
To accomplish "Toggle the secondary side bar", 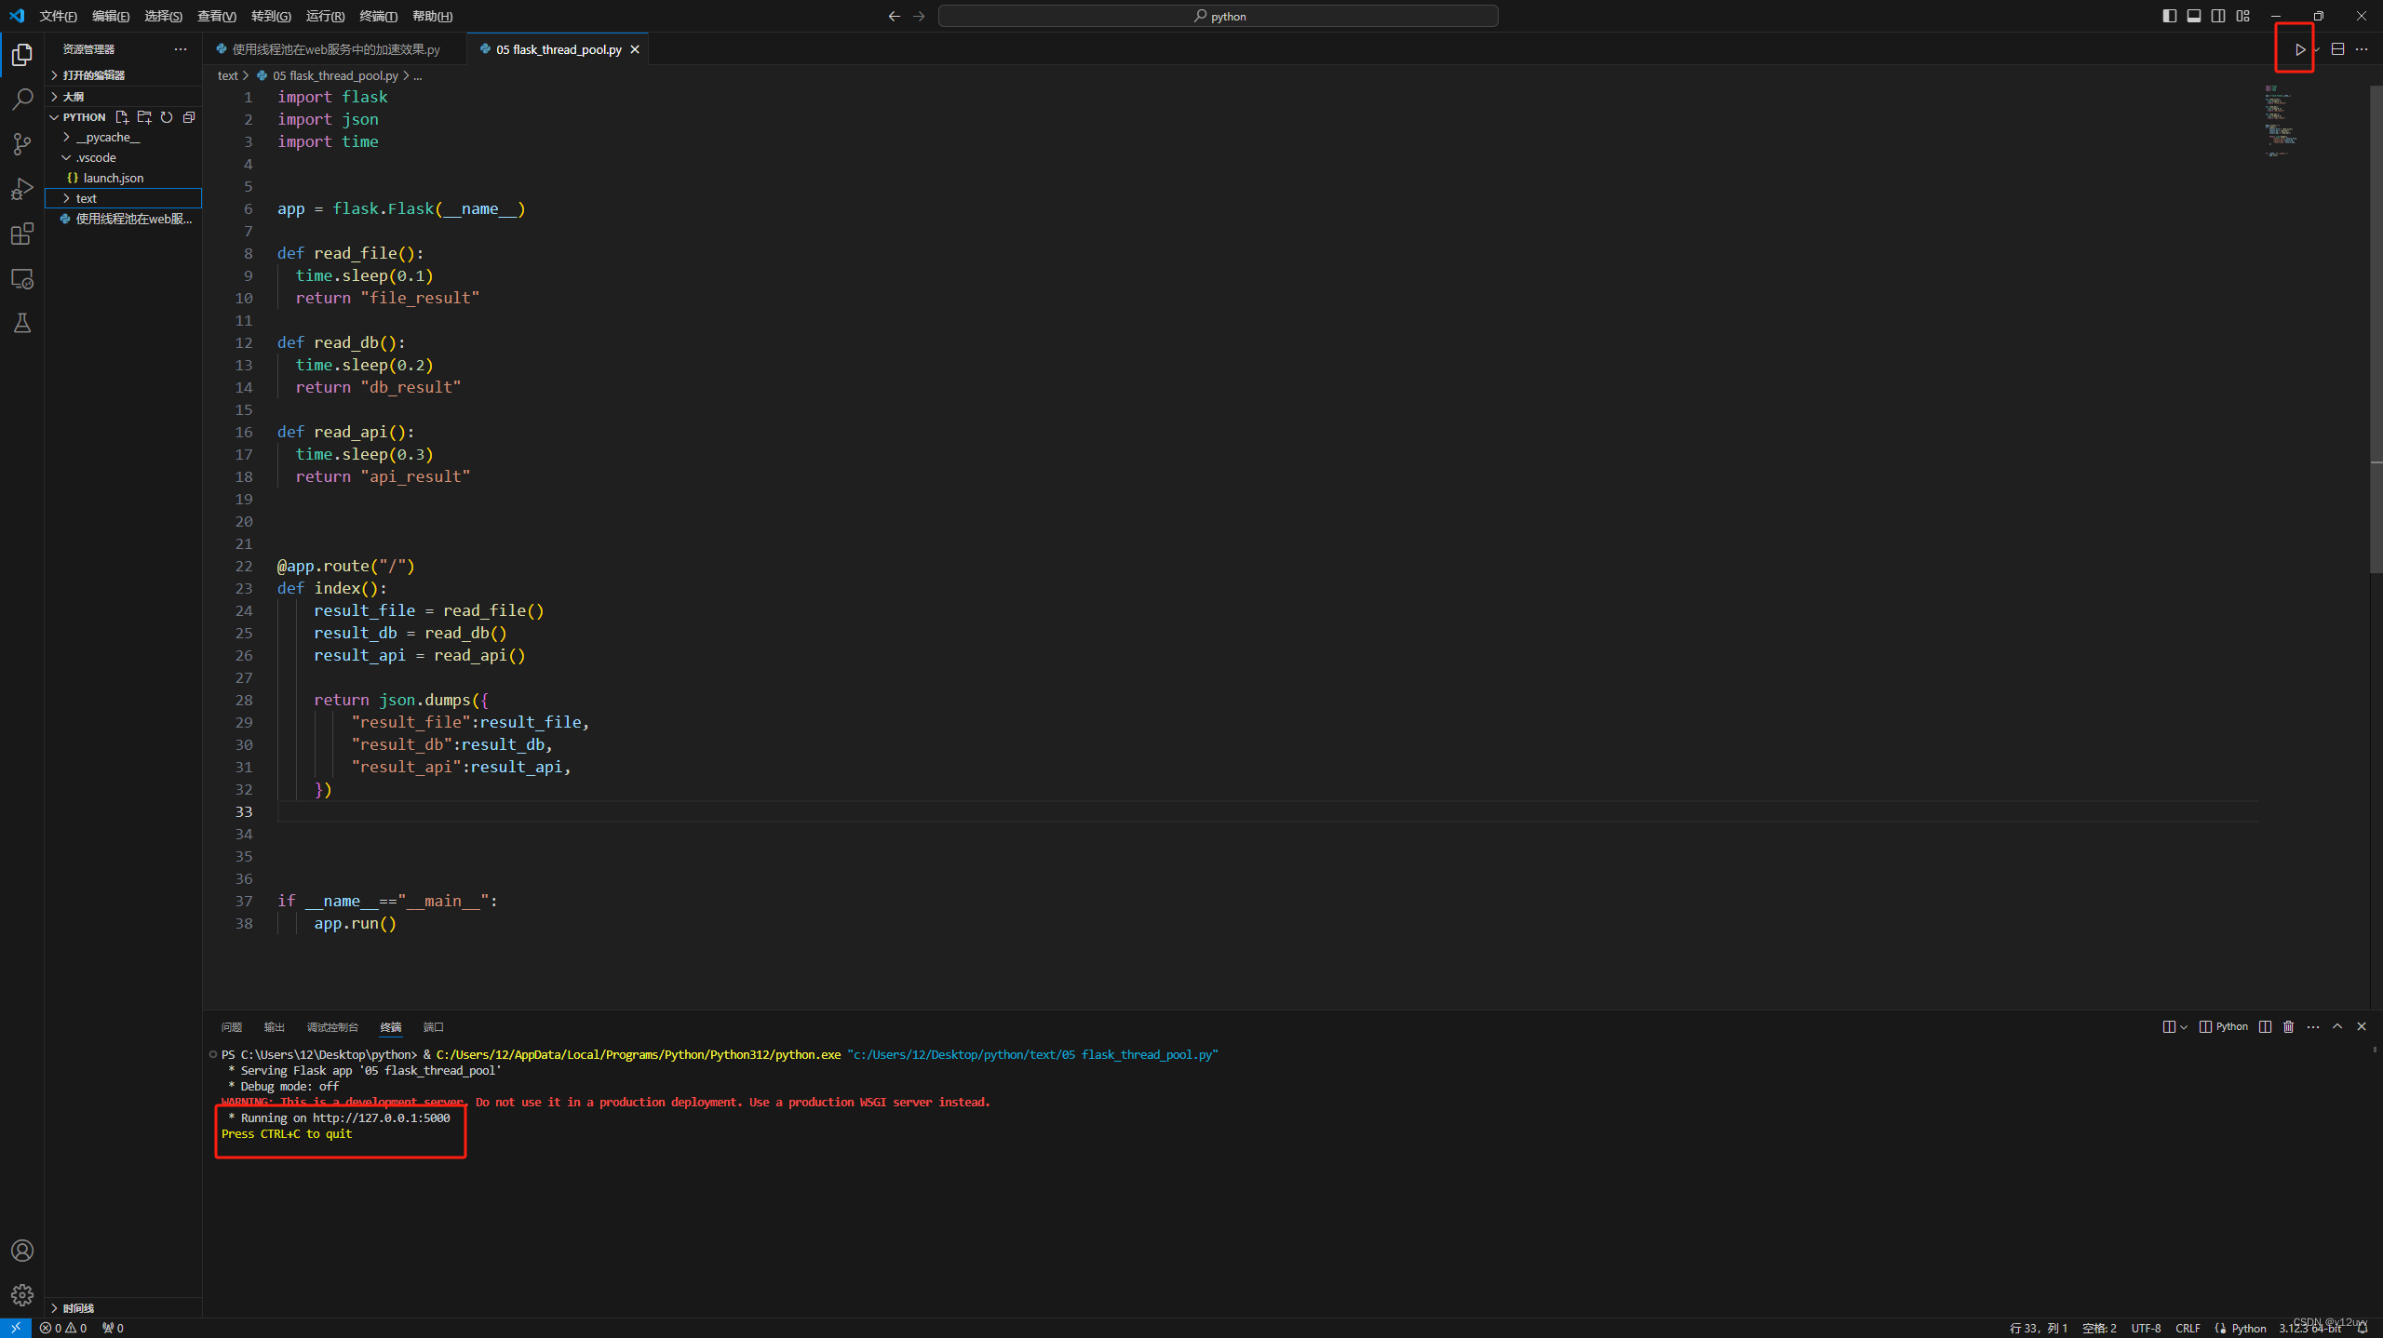I will point(2217,16).
